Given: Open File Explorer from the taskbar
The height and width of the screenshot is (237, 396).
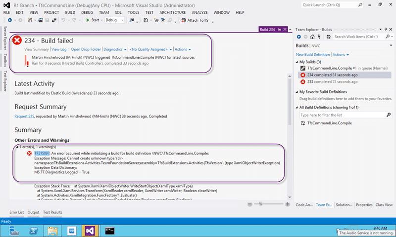Looking at the screenshot, I should 52,231.
